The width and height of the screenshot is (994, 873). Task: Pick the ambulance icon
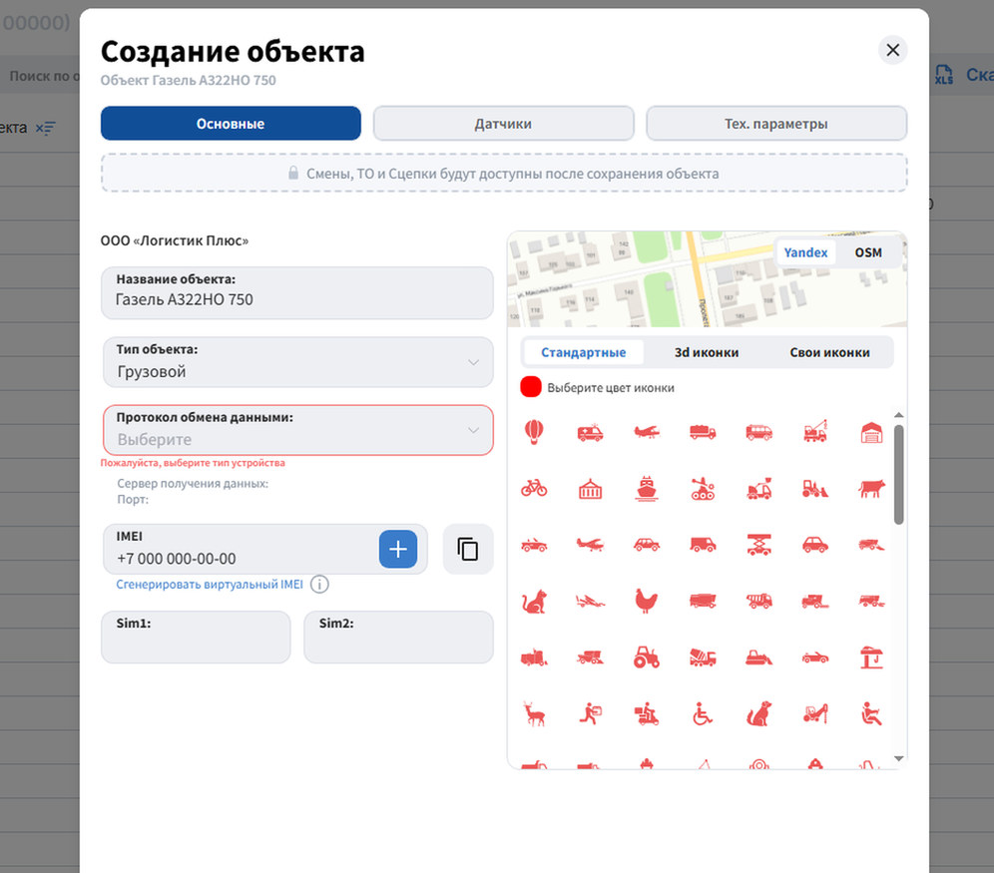point(590,433)
